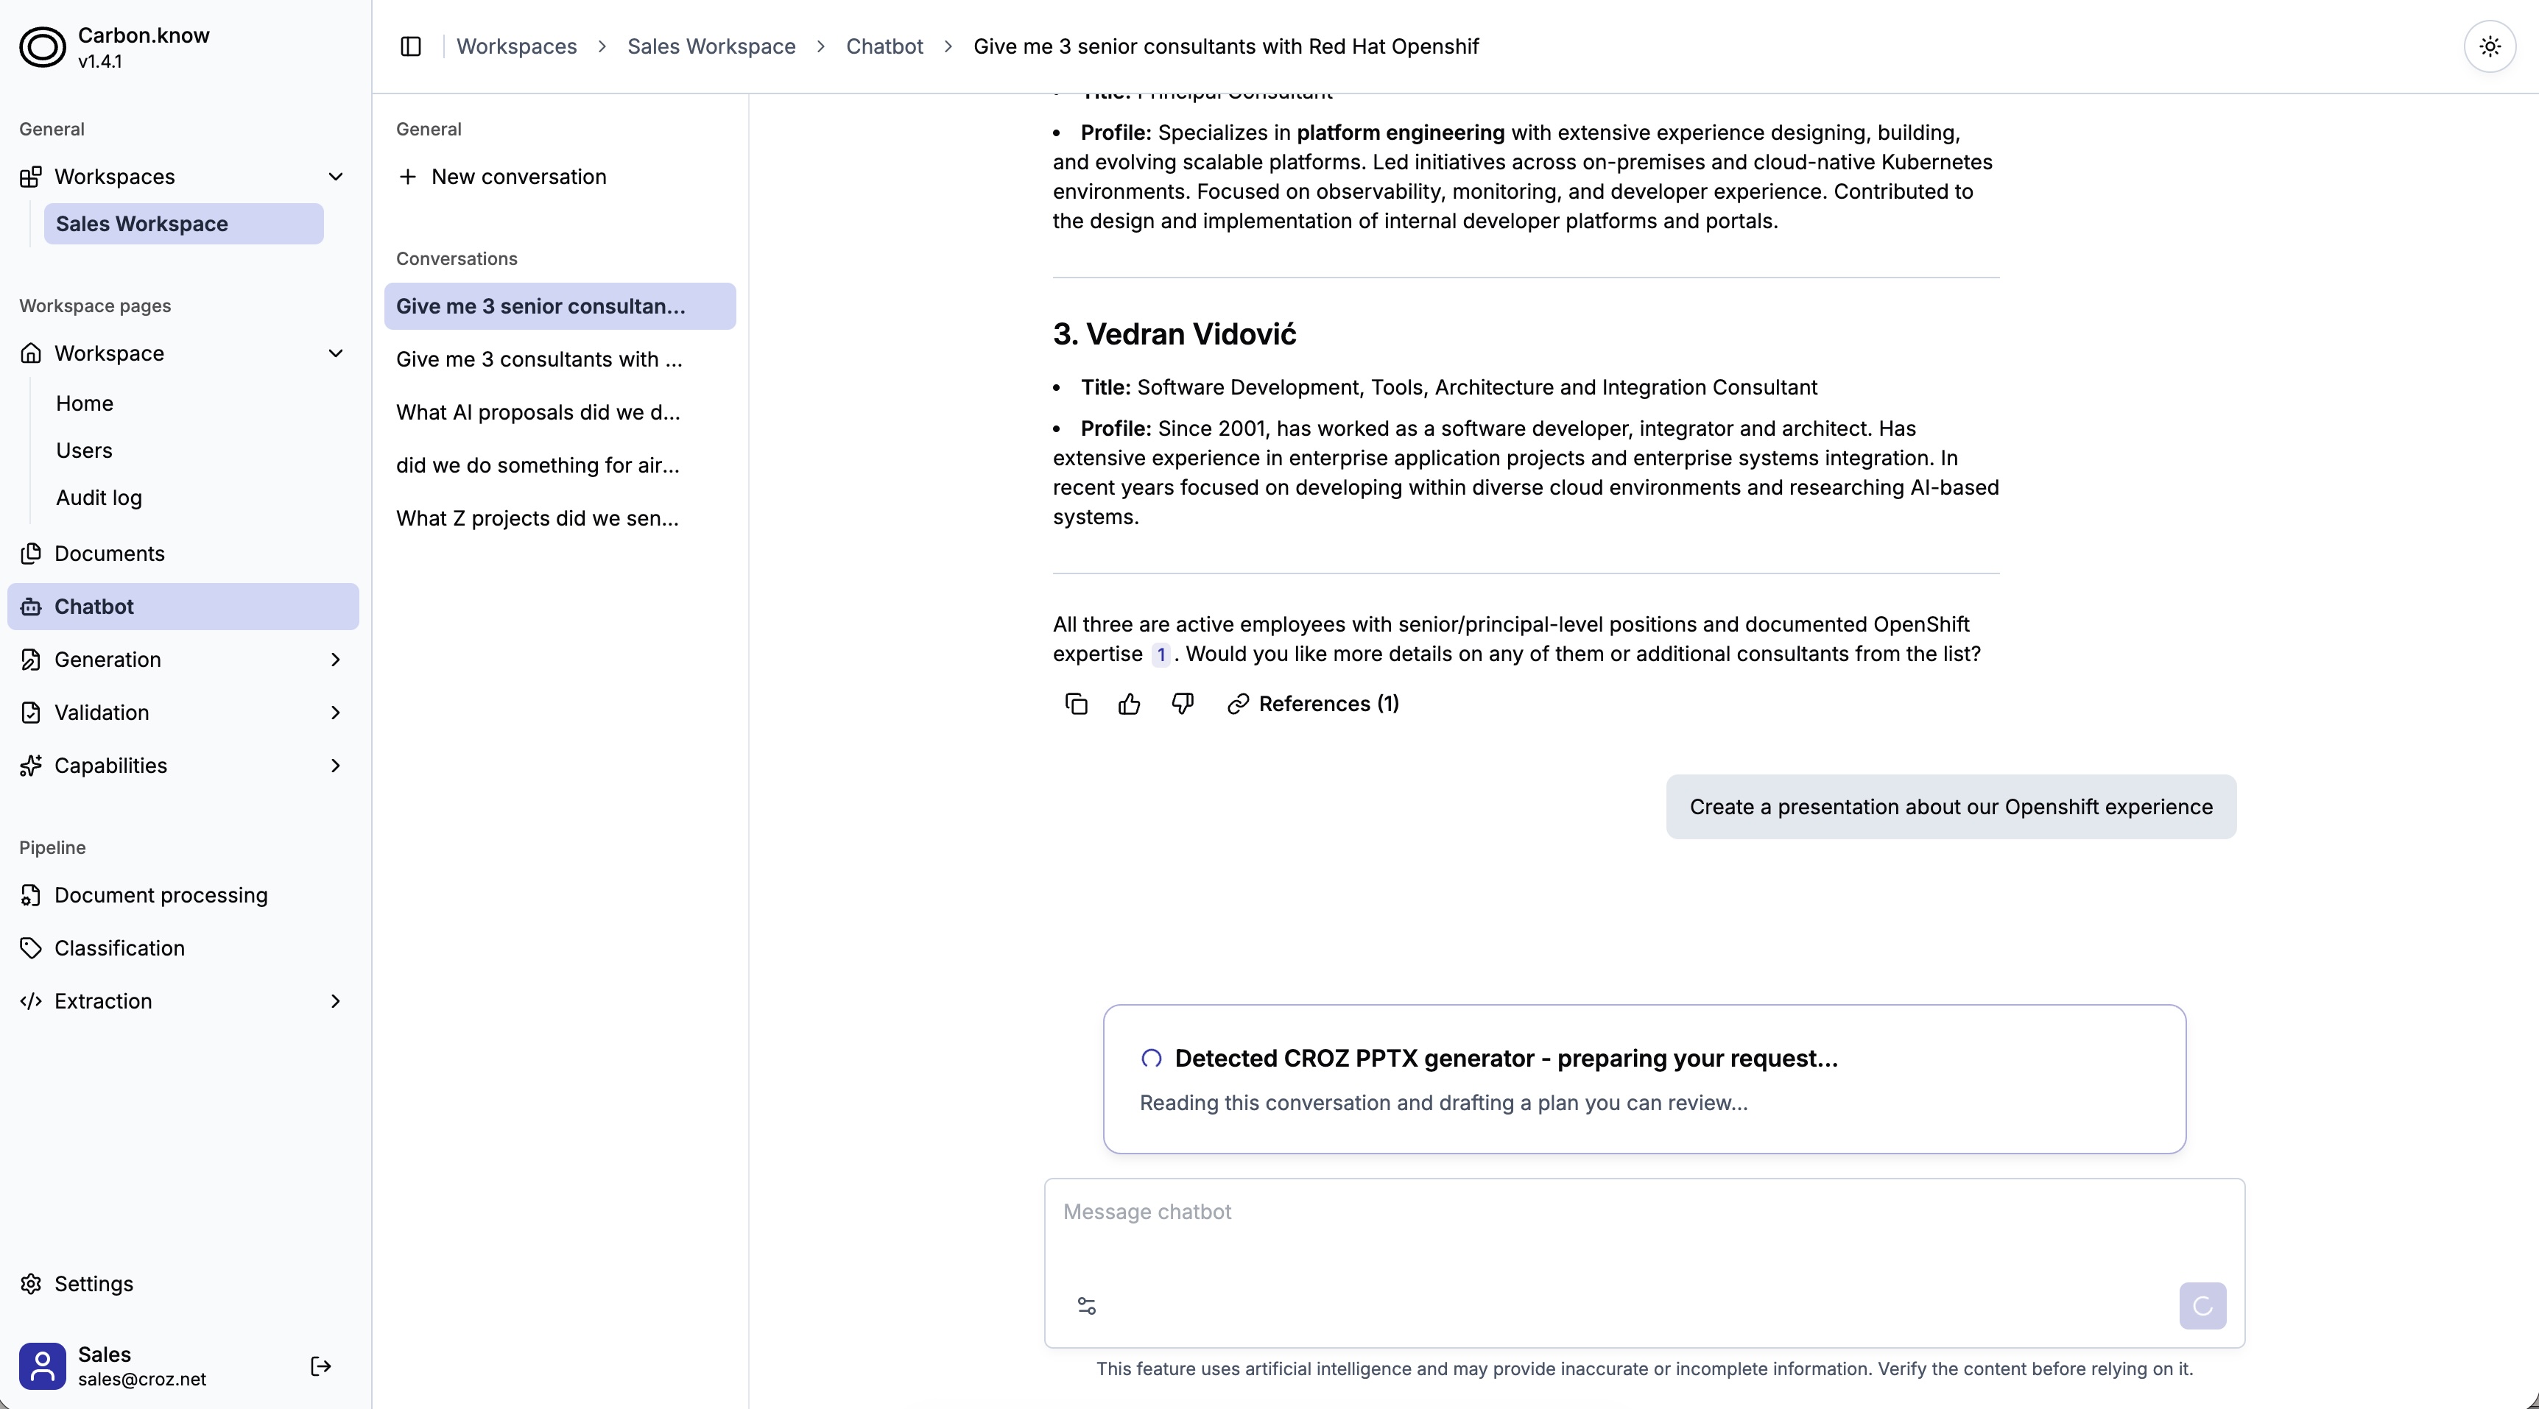Open 'What Z projects did we sen...' conversation

(560, 518)
